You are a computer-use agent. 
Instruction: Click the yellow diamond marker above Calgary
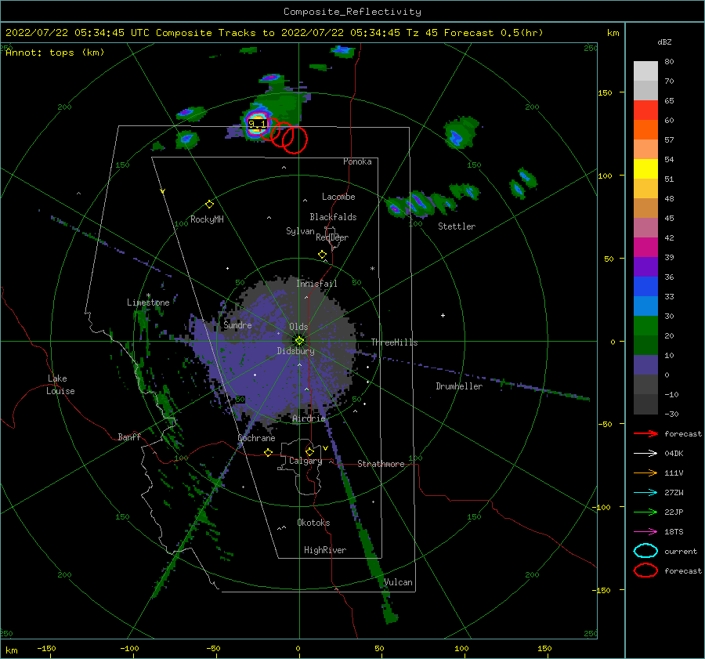[x=309, y=451]
